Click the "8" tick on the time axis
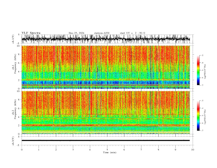217x168 pixels. [158, 150]
